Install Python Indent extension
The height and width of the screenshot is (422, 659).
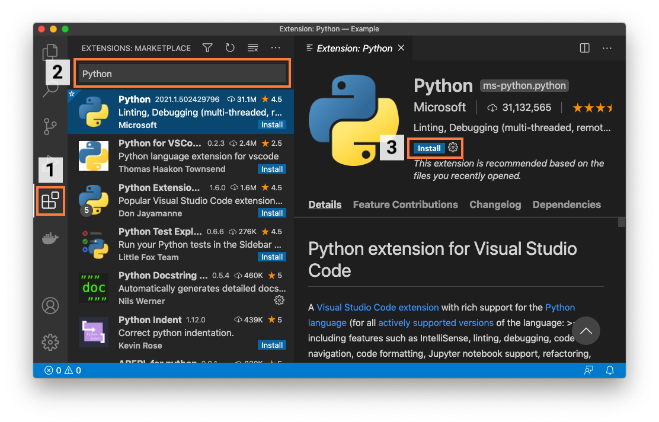pos(272,345)
